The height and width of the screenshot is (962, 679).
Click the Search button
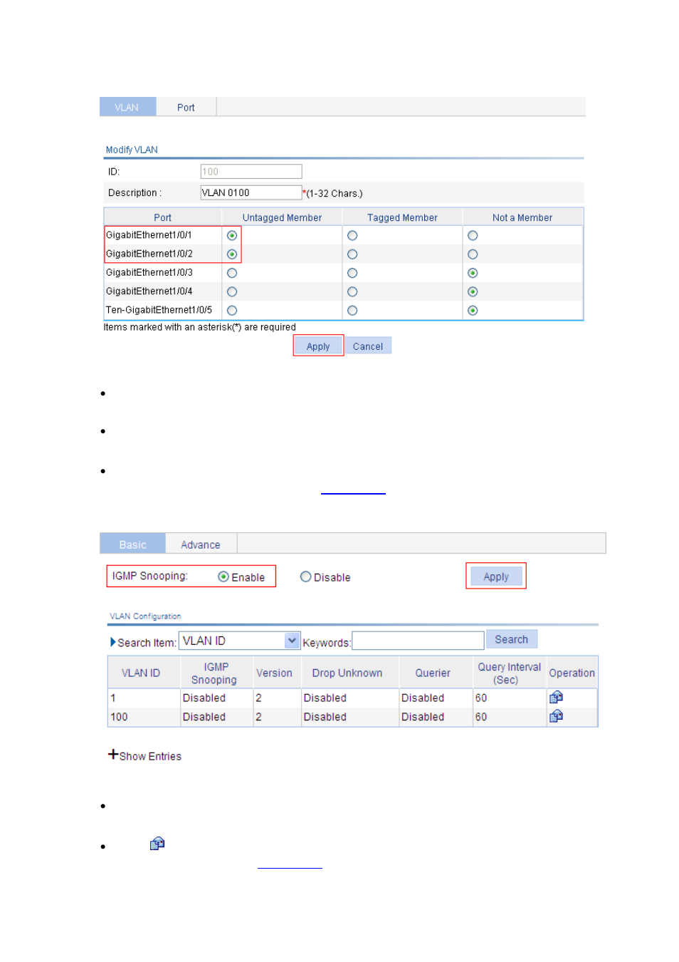tap(512, 639)
